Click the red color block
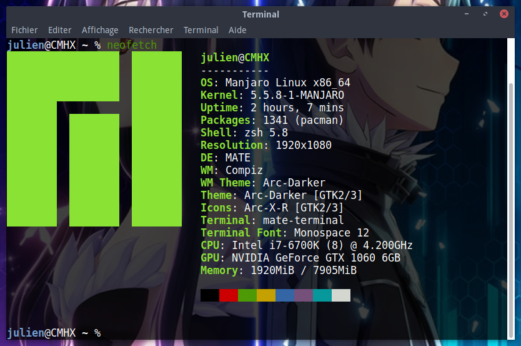The height and width of the screenshot is (346, 521). [229, 295]
